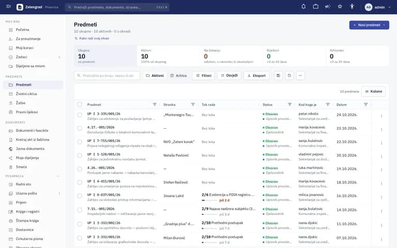
Task: Open Kako radi ovaj ekran link
Action: pyautogui.click(x=91, y=38)
